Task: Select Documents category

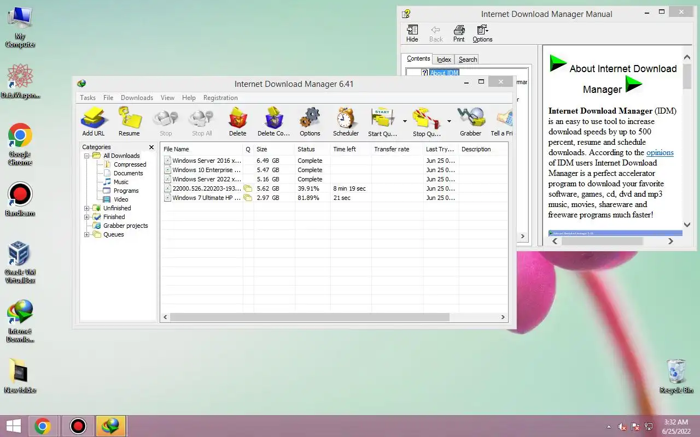Action: coord(128,173)
